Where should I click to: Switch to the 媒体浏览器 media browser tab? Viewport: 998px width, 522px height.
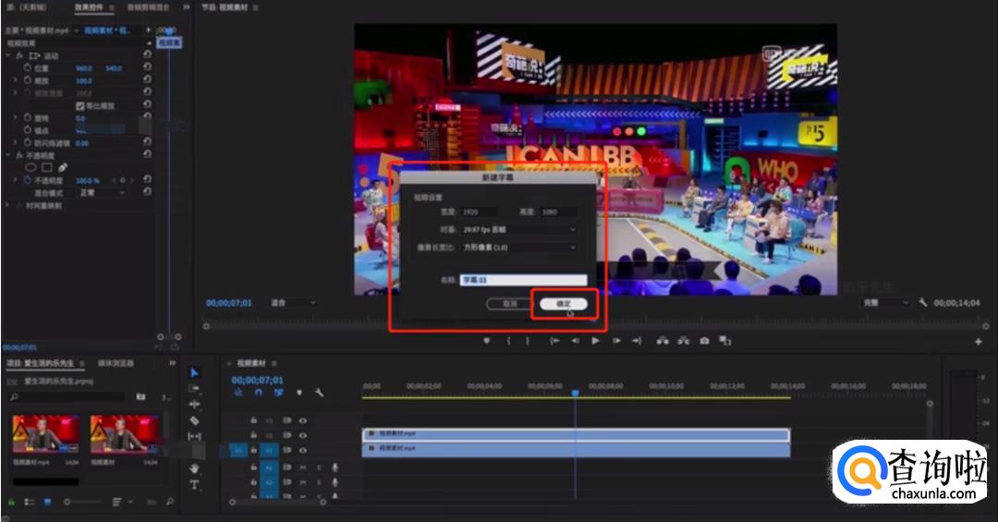[116, 363]
